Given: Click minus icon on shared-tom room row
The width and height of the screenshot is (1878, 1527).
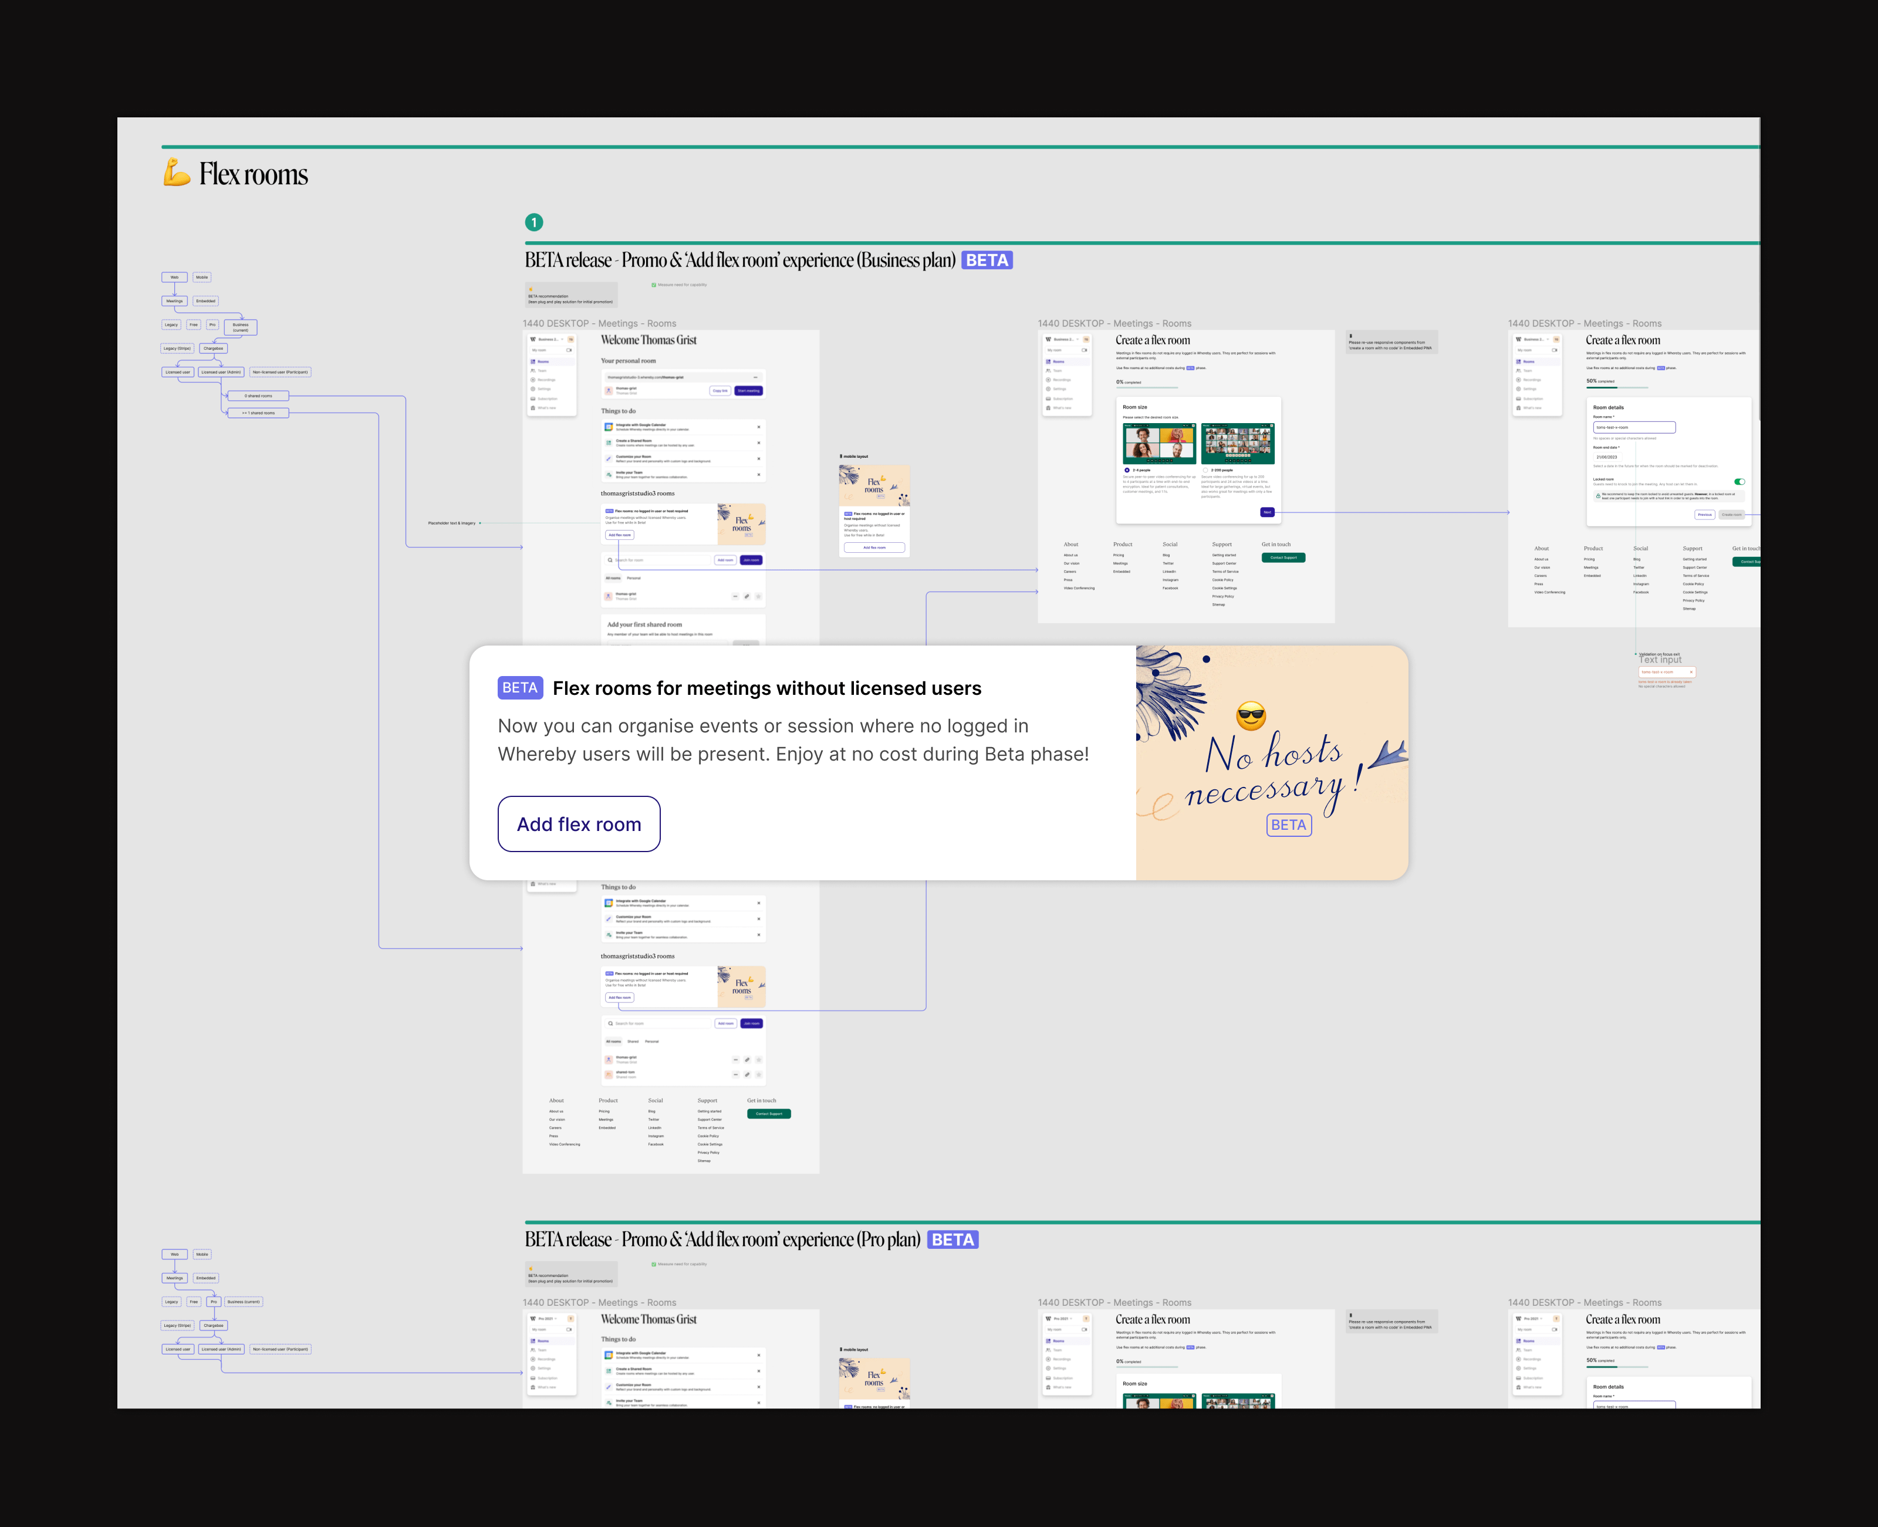Looking at the screenshot, I should [737, 1074].
